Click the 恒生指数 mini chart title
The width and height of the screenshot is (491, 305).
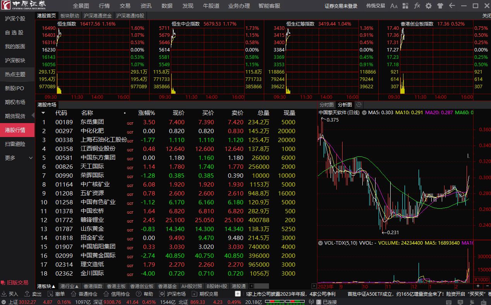click(67, 24)
